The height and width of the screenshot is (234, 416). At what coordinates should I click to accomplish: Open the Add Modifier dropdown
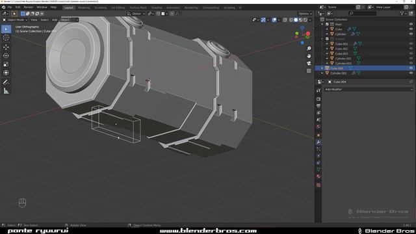(x=369, y=90)
